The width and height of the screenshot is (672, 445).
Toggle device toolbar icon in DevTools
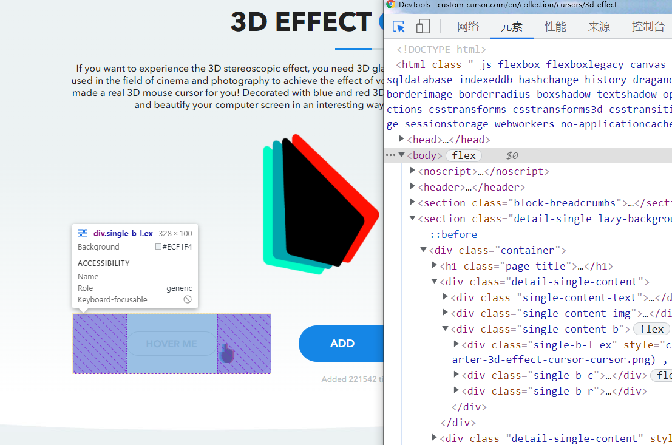[x=423, y=27]
